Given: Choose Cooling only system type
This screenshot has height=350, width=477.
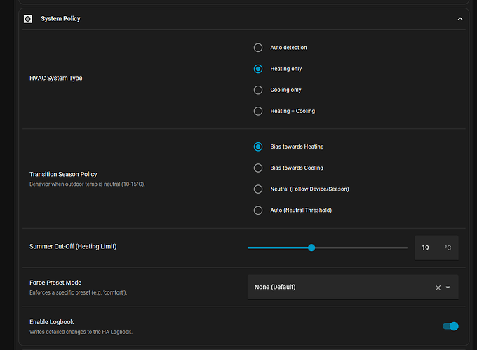Looking at the screenshot, I should click(258, 90).
